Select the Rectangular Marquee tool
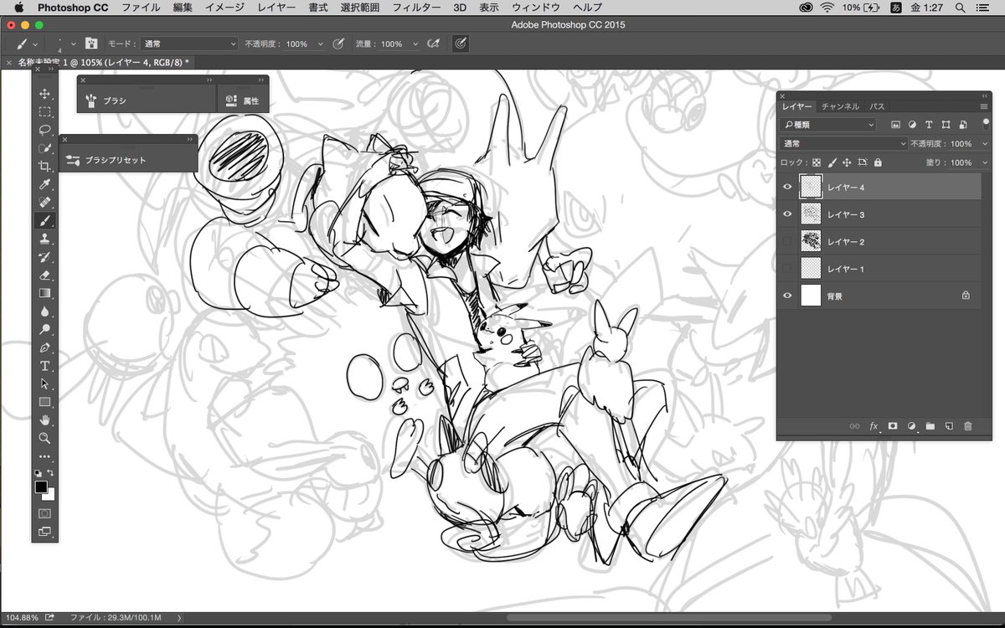The height and width of the screenshot is (628, 1005). (x=44, y=111)
